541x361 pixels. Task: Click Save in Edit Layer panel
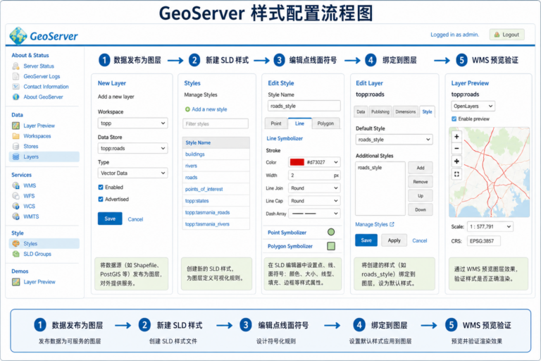point(366,240)
